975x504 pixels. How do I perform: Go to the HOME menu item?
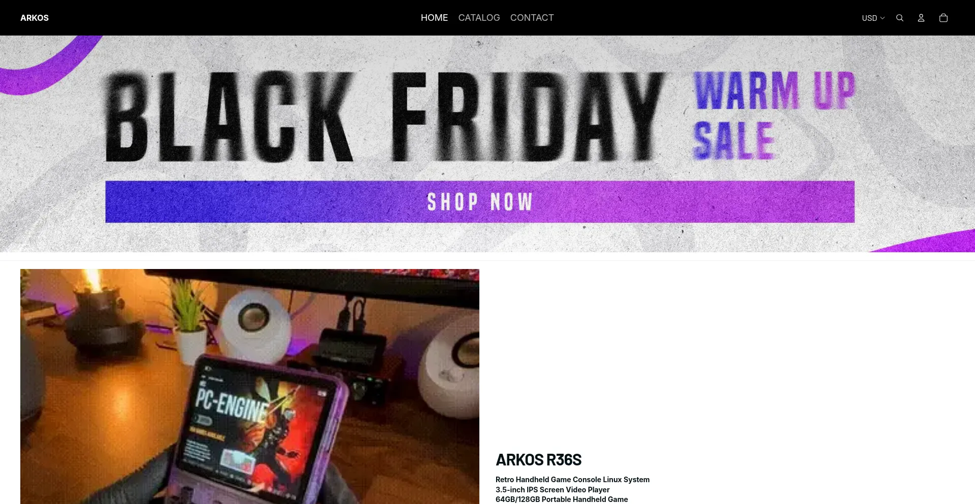[434, 18]
